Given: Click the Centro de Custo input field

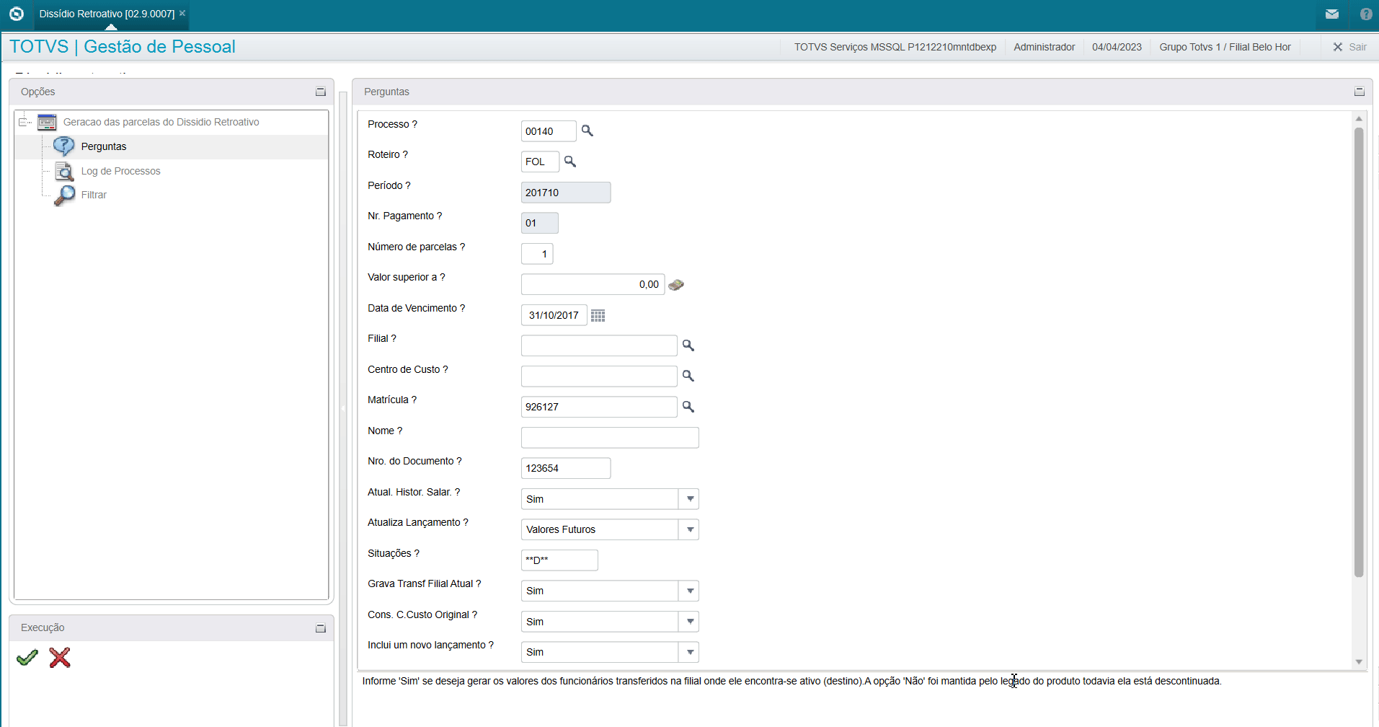Looking at the screenshot, I should [x=599, y=376].
